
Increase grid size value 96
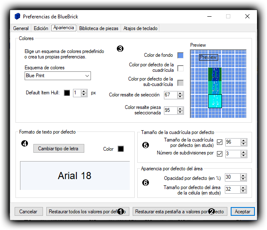[x=244, y=141]
